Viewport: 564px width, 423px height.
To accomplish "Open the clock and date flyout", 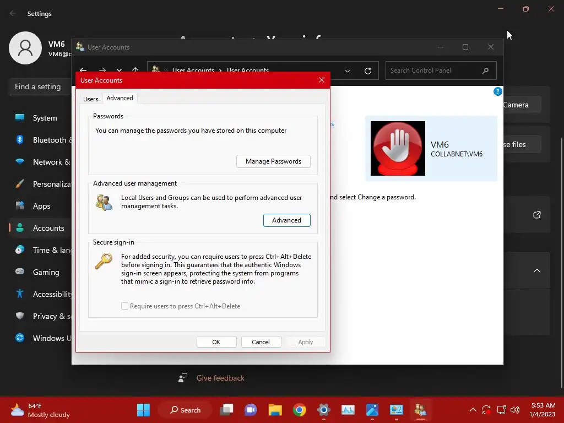I will (543, 410).
